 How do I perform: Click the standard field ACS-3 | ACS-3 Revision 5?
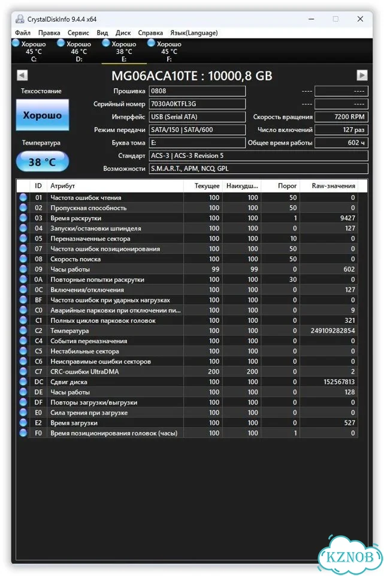259,155
